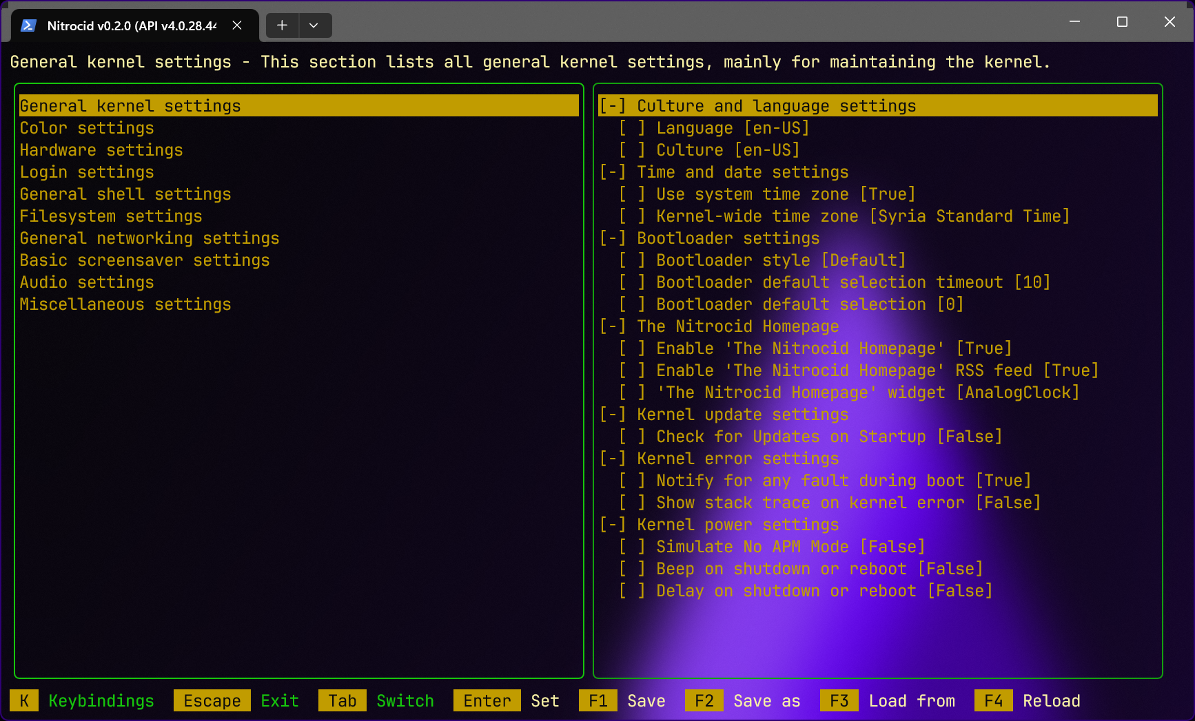Click the Tab Switch key hint
Viewport: 1195px width, 721px height.
pos(343,701)
